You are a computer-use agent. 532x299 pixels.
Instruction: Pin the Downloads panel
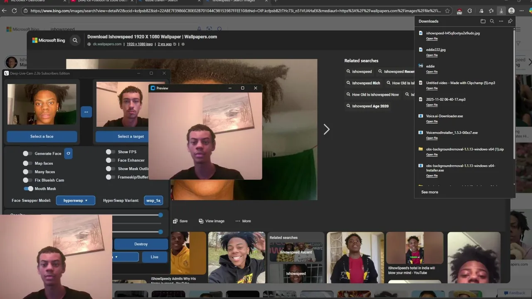(x=510, y=21)
